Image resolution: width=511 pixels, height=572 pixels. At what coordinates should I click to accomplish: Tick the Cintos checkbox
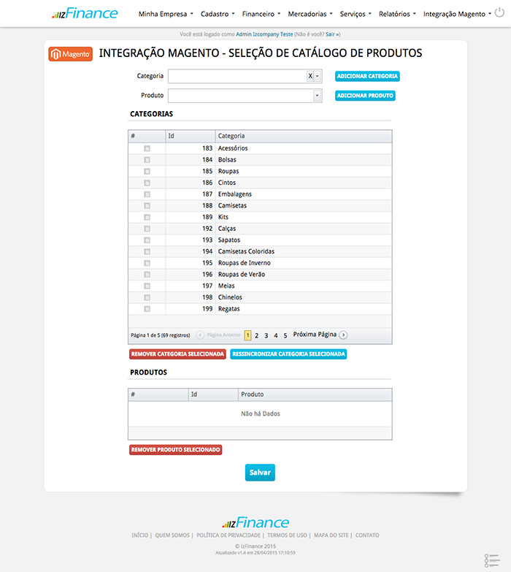click(147, 183)
